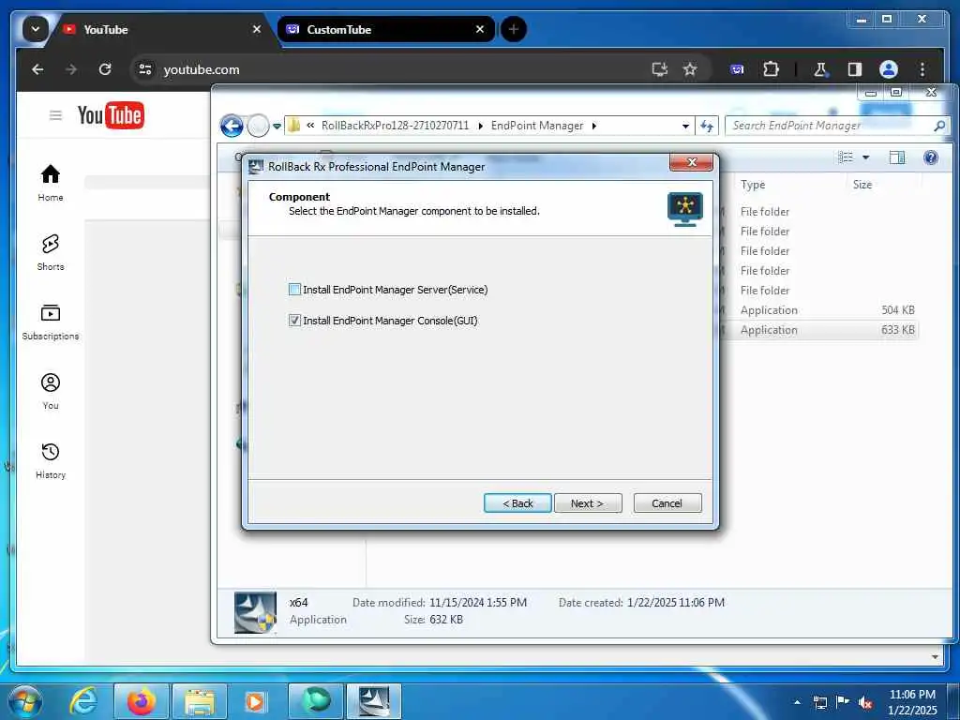Viewport: 960px width, 720px height.
Task: Click EndPoint Manager breadcrumb in address bar
Action: pos(537,126)
